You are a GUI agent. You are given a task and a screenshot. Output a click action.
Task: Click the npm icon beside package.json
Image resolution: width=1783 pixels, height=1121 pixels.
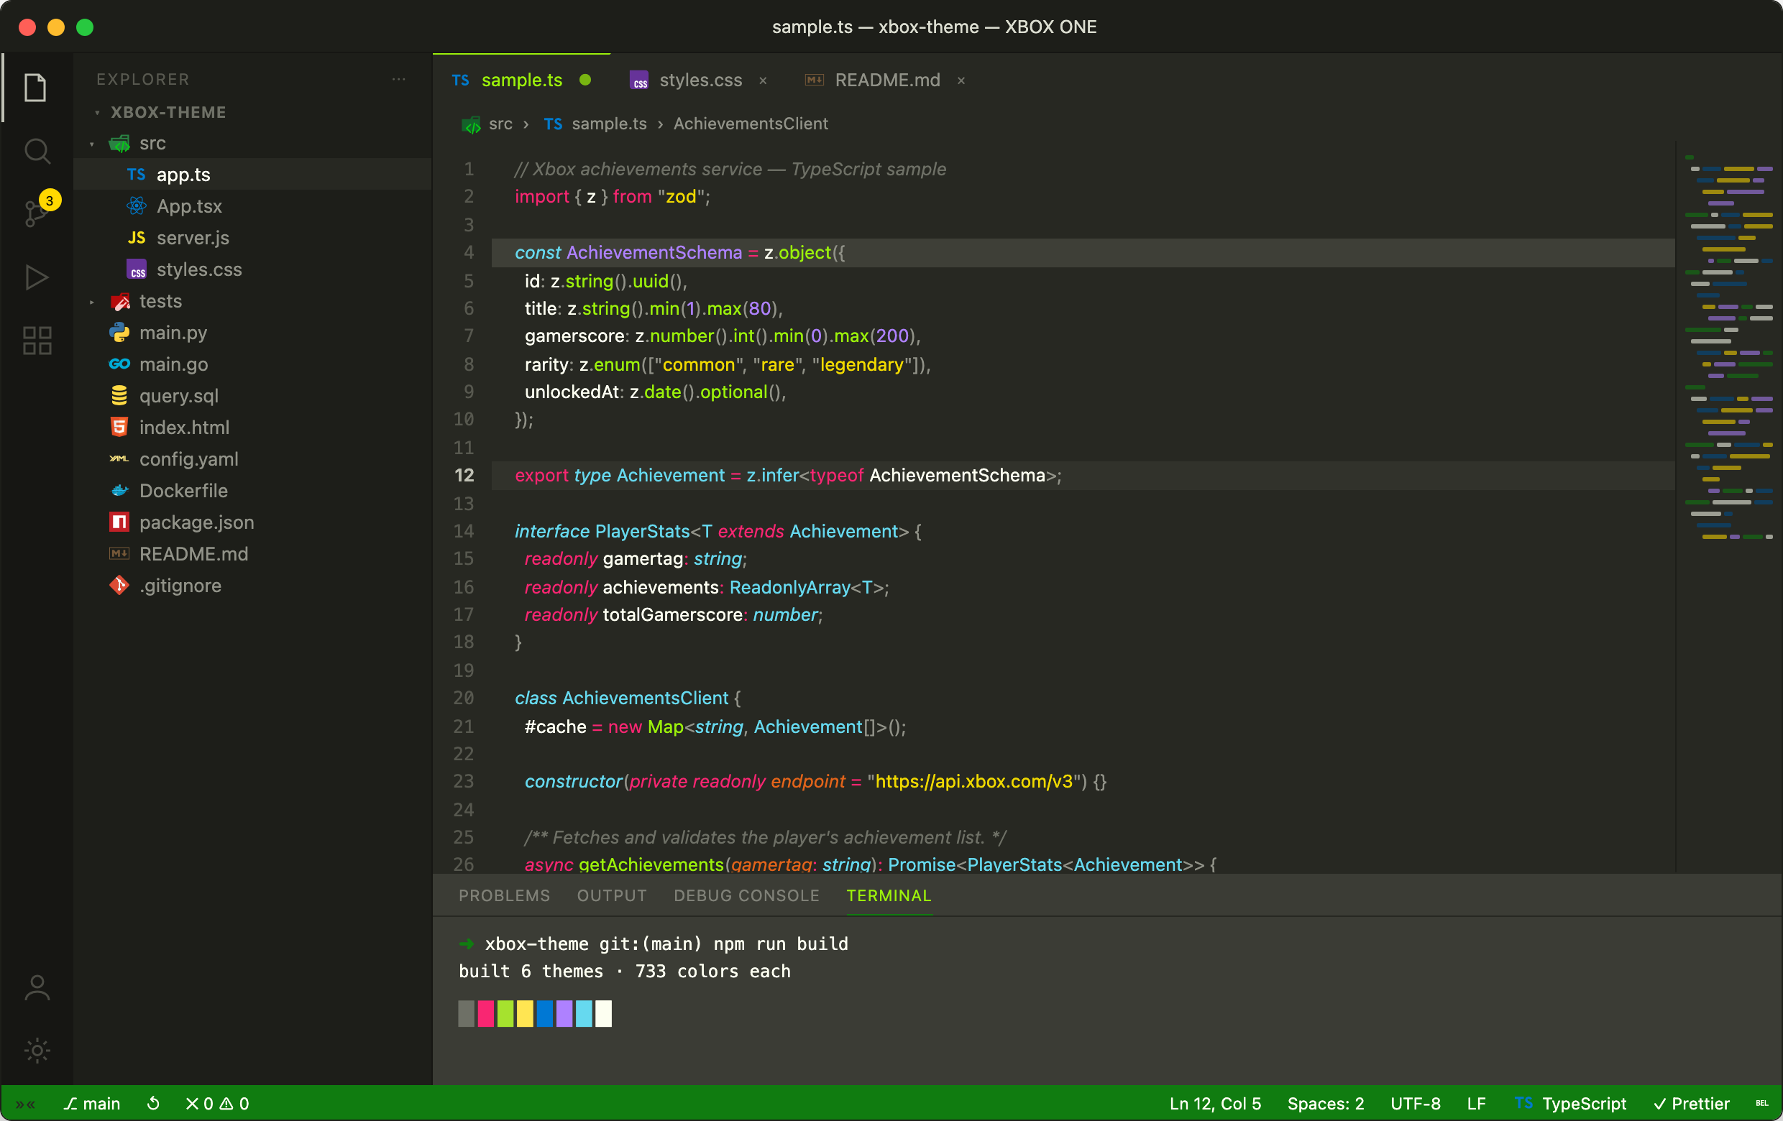click(119, 522)
